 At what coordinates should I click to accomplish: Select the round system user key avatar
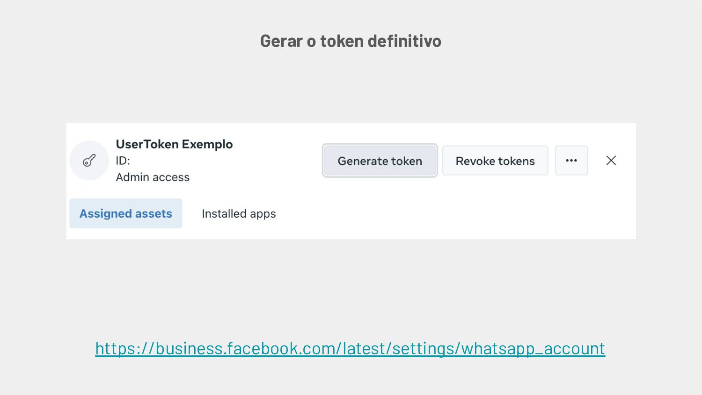tap(89, 161)
